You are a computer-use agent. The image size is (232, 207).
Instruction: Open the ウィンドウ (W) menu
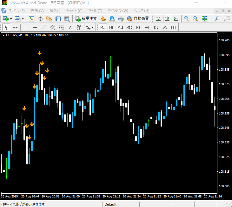click(118, 11)
